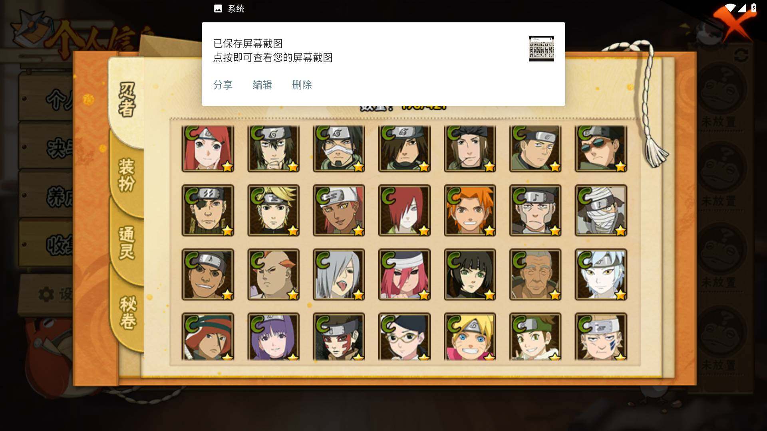Close the panel with the orange X
767x431 pixels.
pos(733,23)
